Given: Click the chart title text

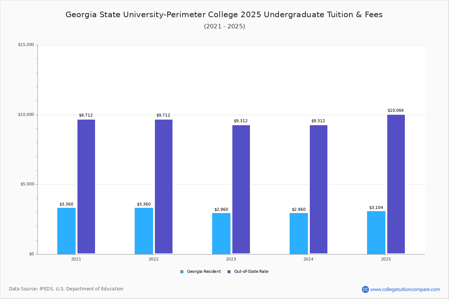Looking at the screenshot, I should [224, 15].
